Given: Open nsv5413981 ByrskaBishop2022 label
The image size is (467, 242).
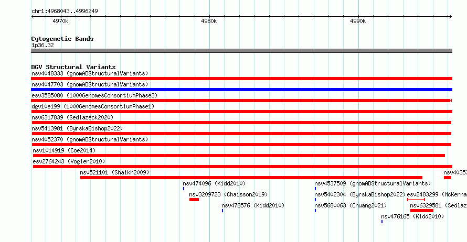Looking at the screenshot, I should 77,128.
